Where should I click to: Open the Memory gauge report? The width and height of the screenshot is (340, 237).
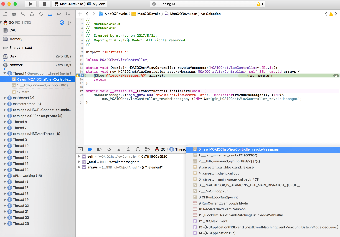pos(16,39)
